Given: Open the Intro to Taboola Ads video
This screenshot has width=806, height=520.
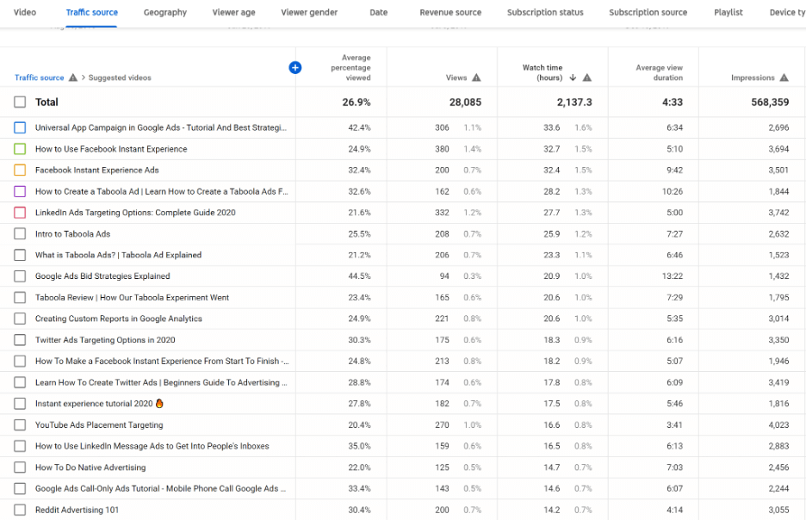Looking at the screenshot, I should pos(72,234).
